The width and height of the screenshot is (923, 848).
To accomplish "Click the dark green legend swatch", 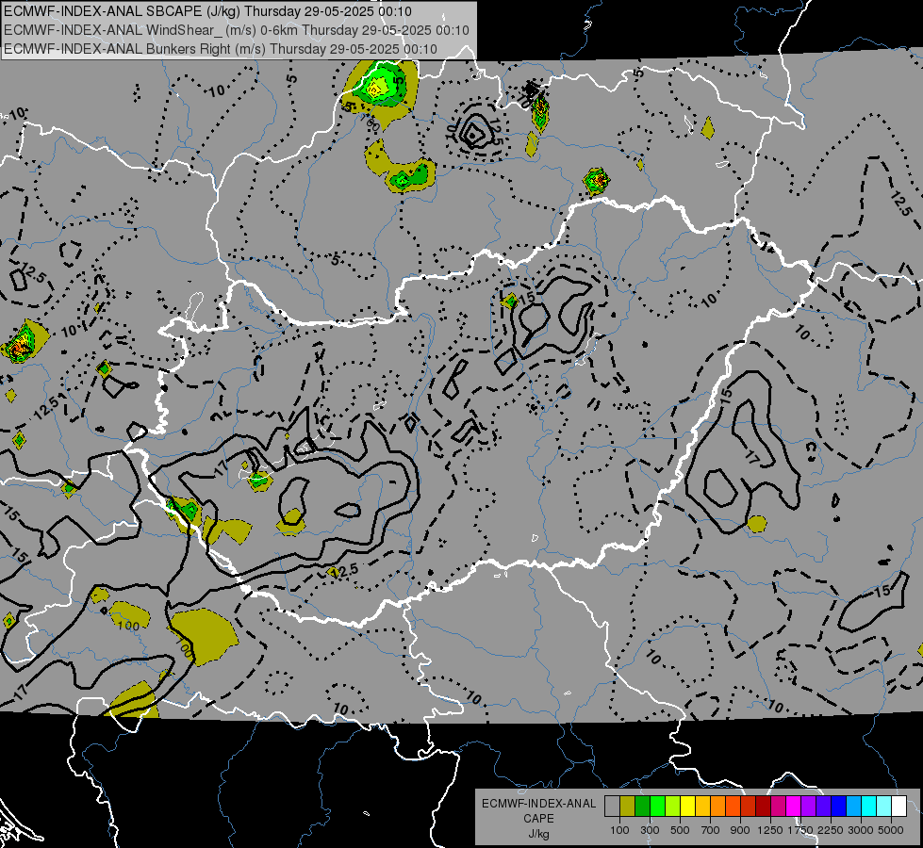I will (642, 806).
